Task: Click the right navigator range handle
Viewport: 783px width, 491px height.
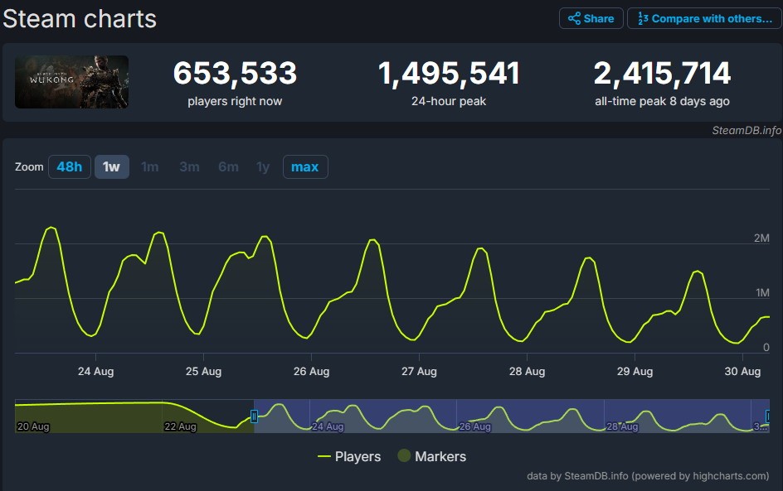Action: 769,416
